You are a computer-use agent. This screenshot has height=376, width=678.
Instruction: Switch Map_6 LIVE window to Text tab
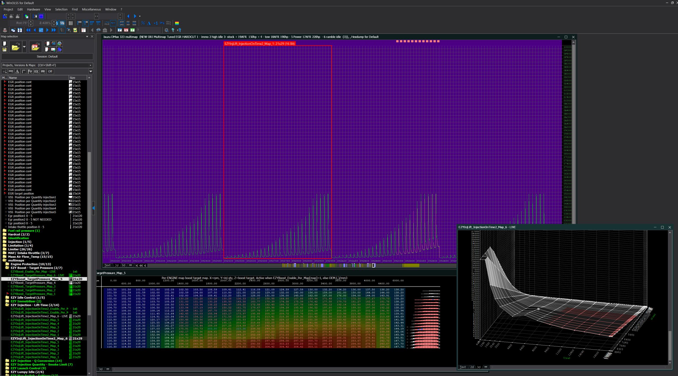[463, 367]
